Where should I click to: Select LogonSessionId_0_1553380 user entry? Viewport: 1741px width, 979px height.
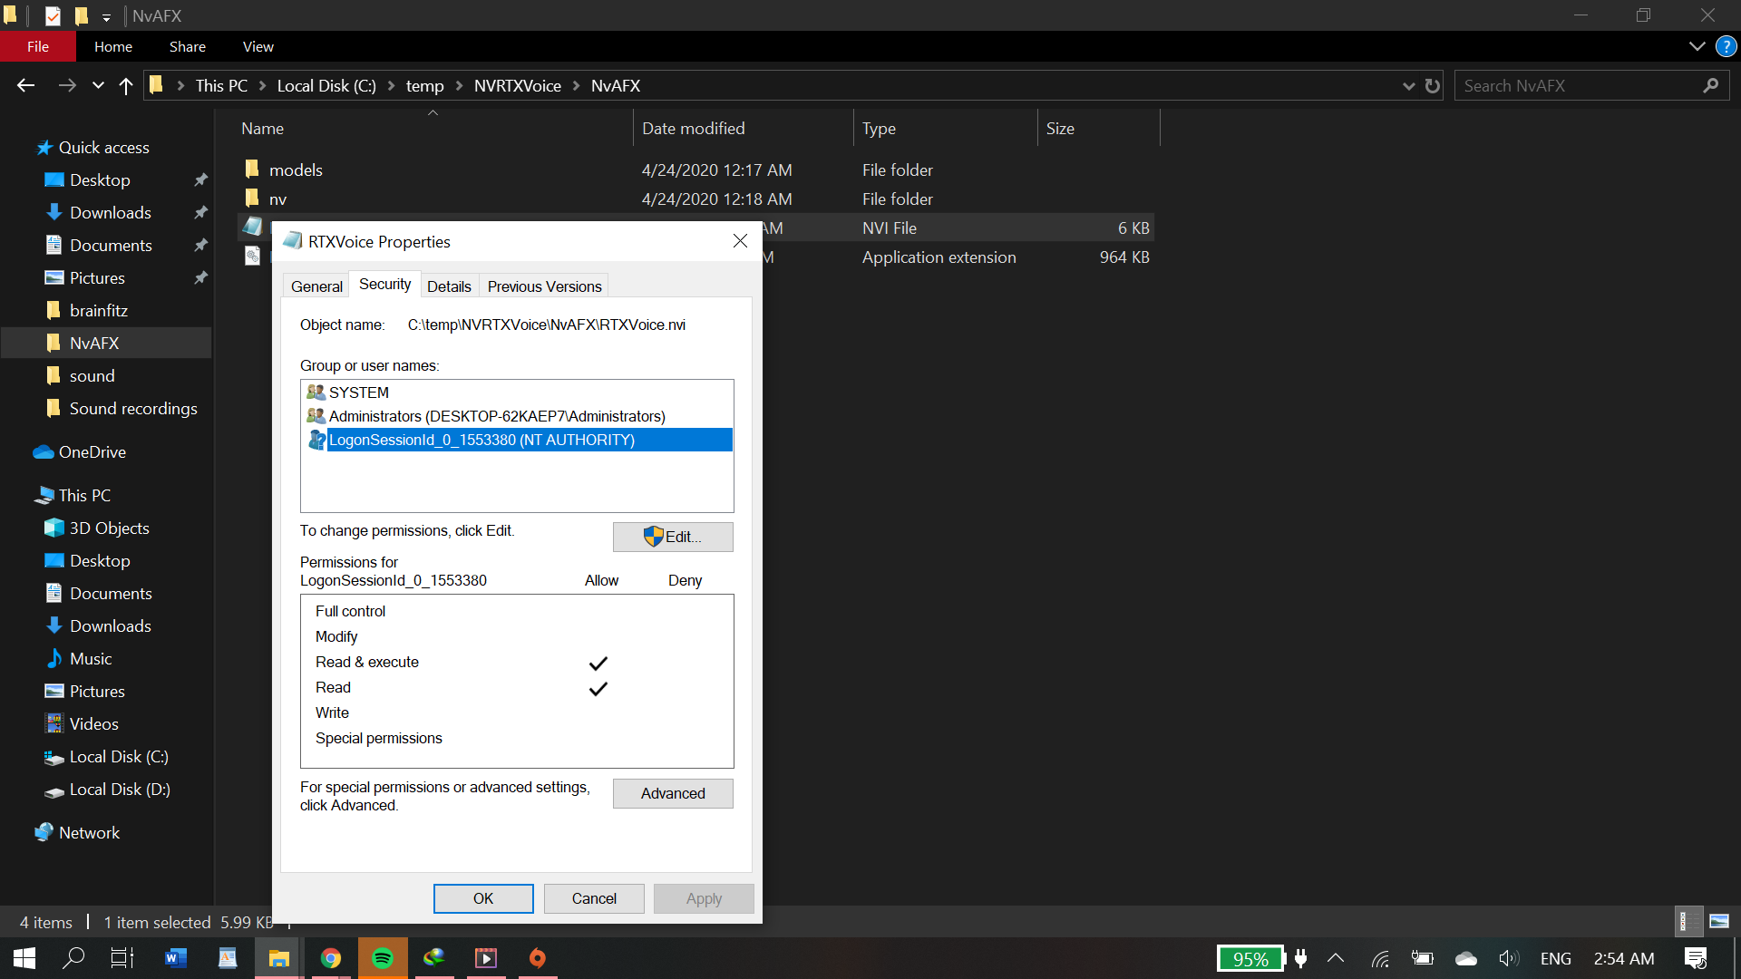pos(517,440)
